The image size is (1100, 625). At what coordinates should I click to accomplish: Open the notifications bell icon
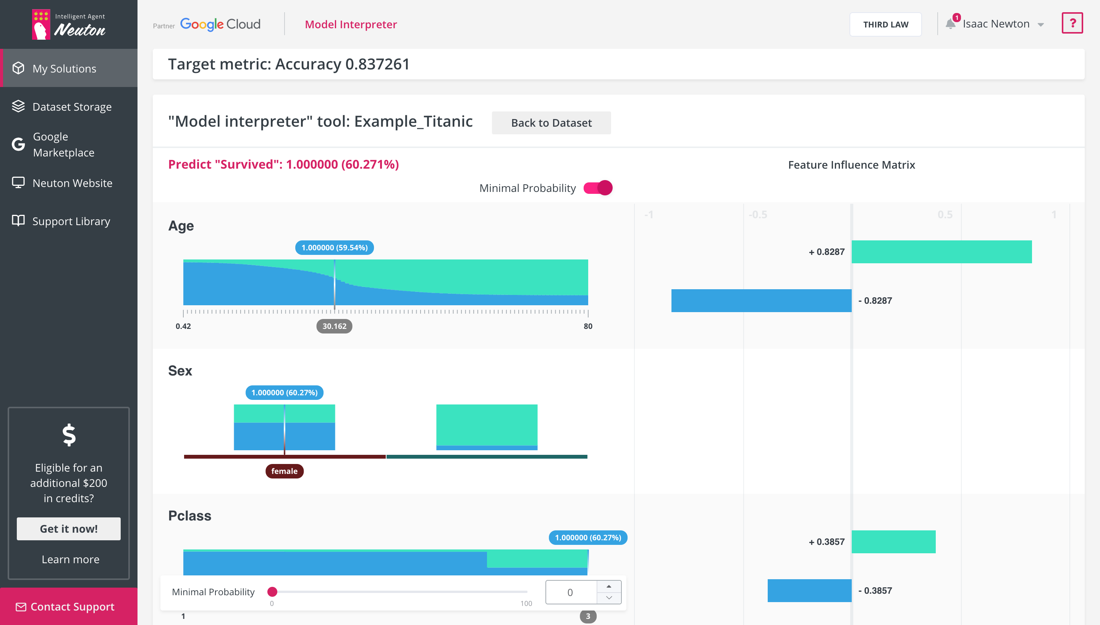[x=950, y=24]
